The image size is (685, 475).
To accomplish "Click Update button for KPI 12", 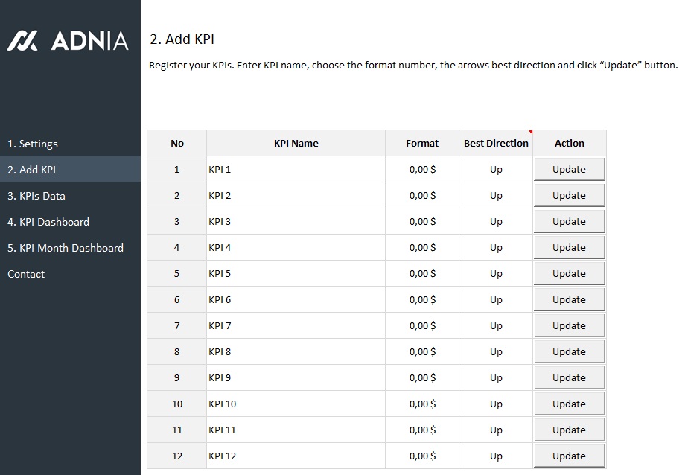I will point(569,456).
